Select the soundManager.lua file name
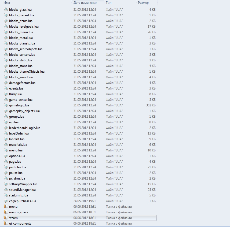The image size is (230, 227). [22, 190]
